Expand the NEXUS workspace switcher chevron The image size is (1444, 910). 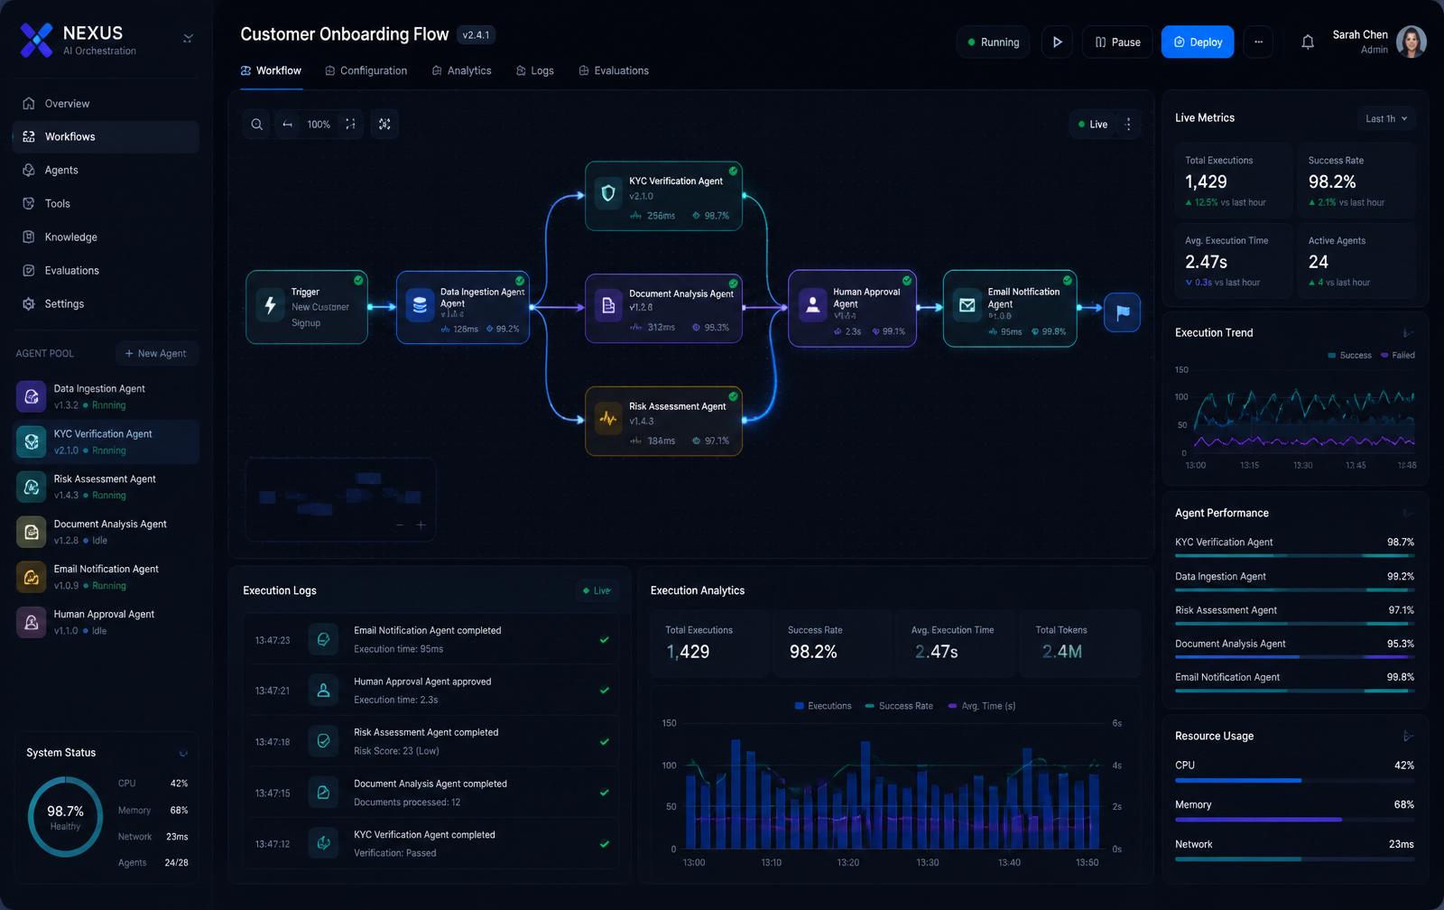[x=188, y=38]
